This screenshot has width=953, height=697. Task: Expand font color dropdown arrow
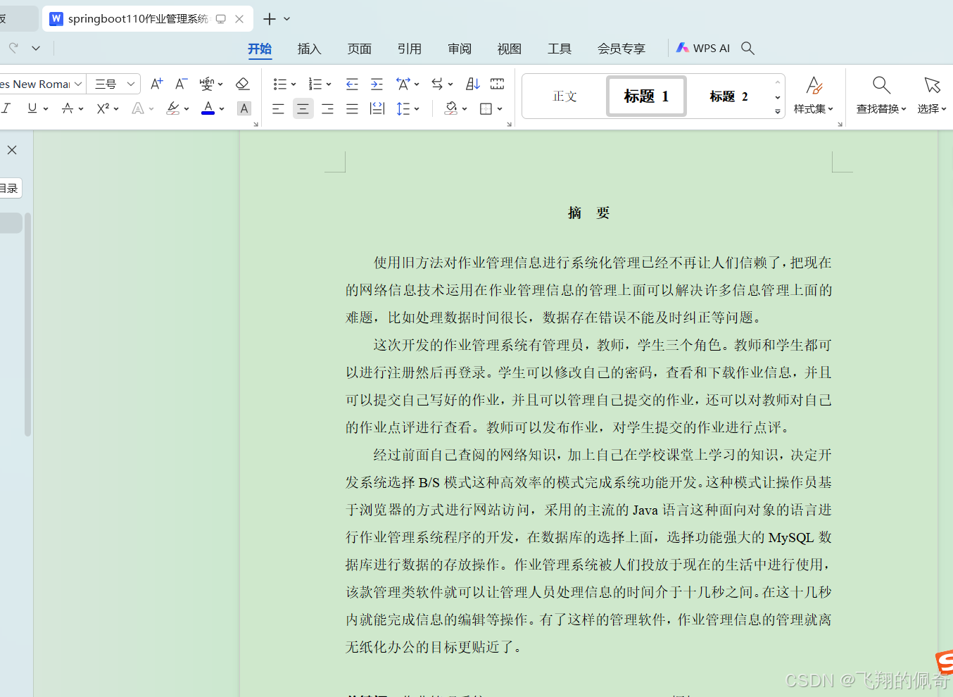pyautogui.click(x=222, y=108)
